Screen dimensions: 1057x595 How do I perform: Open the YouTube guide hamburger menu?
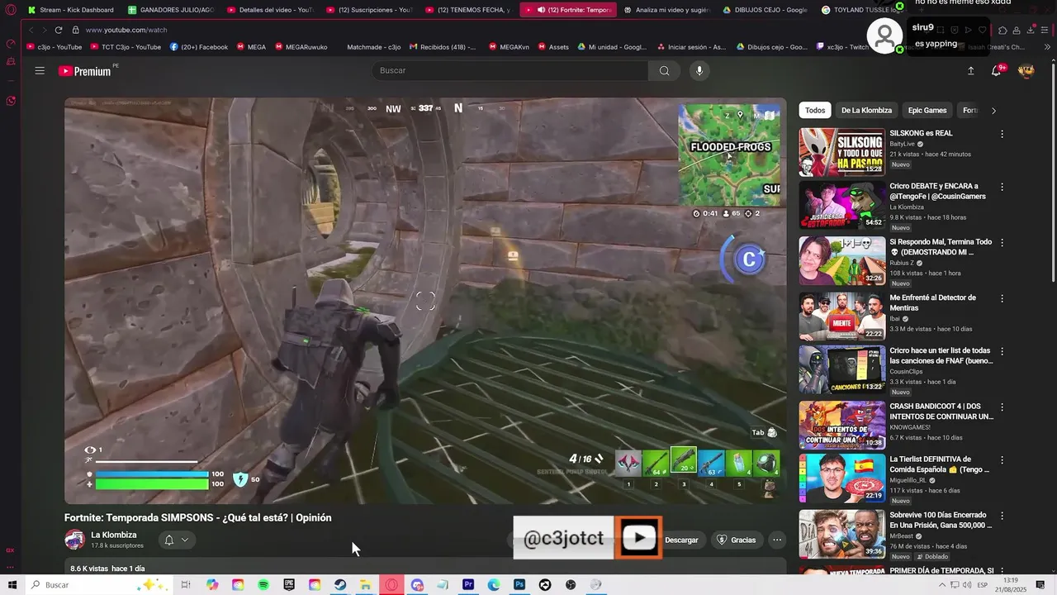point(40,70)
